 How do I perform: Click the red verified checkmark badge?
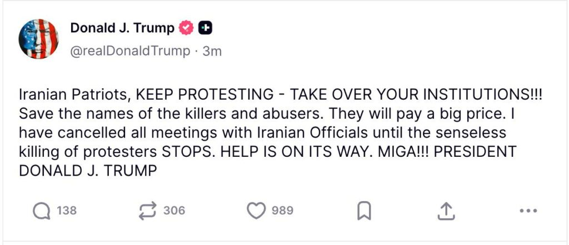186,28
